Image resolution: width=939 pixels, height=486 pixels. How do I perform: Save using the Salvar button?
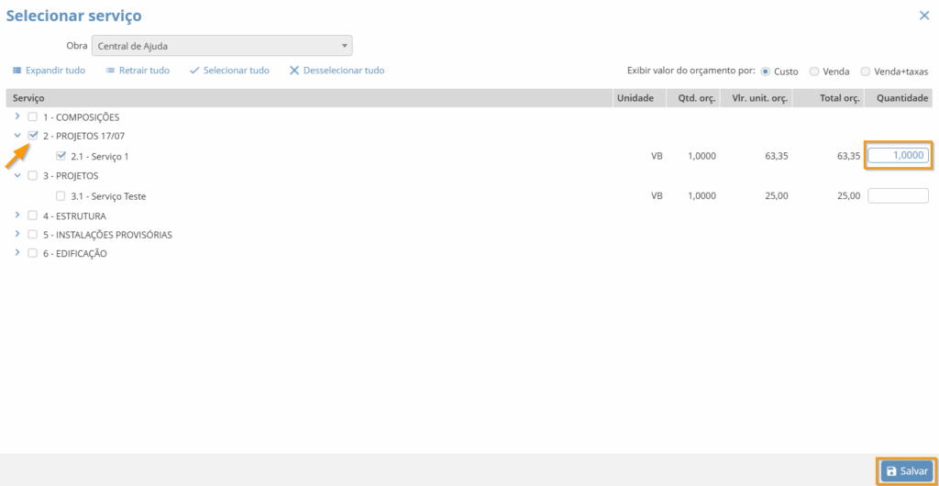coord(907,470)
